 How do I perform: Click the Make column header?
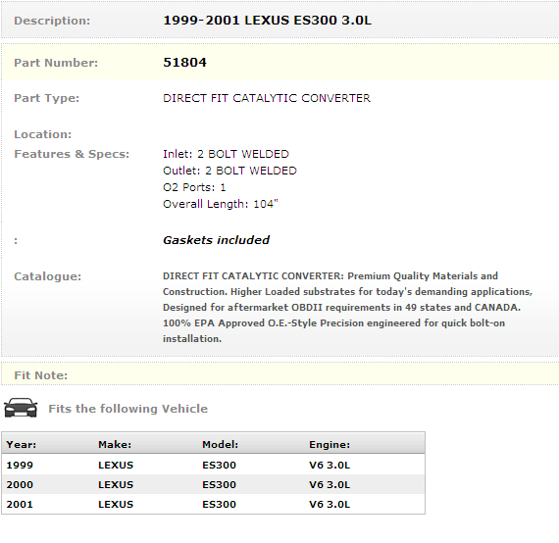tap(115, 444)
